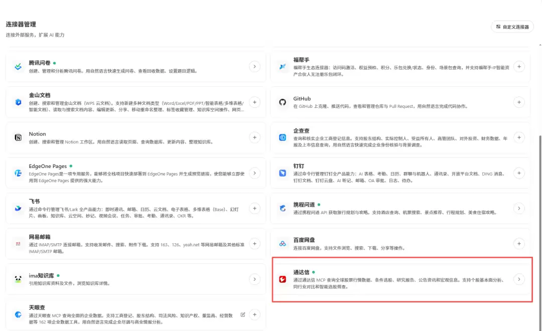Click the 通达信 red logo icon
This screenshot has height=331, width=542.
click(283, 279)
